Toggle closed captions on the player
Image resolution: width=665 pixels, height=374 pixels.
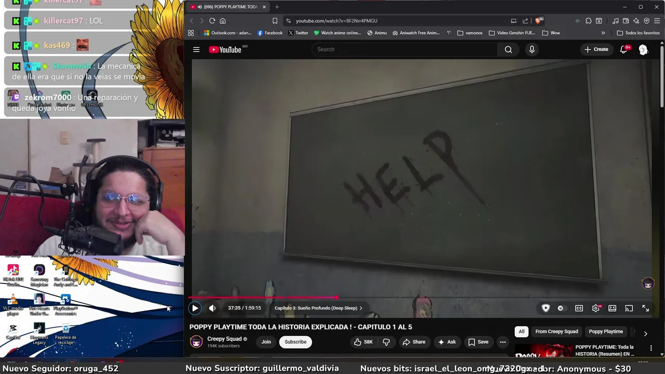[x=579, y=308]
